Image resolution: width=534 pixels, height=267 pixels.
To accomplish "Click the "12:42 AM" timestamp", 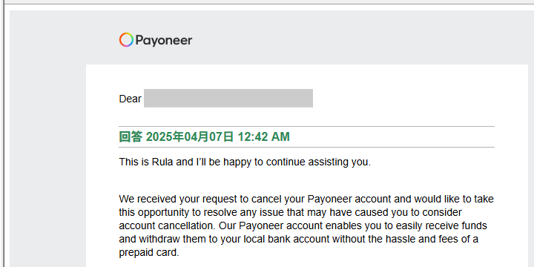I will tap(263, 136).
